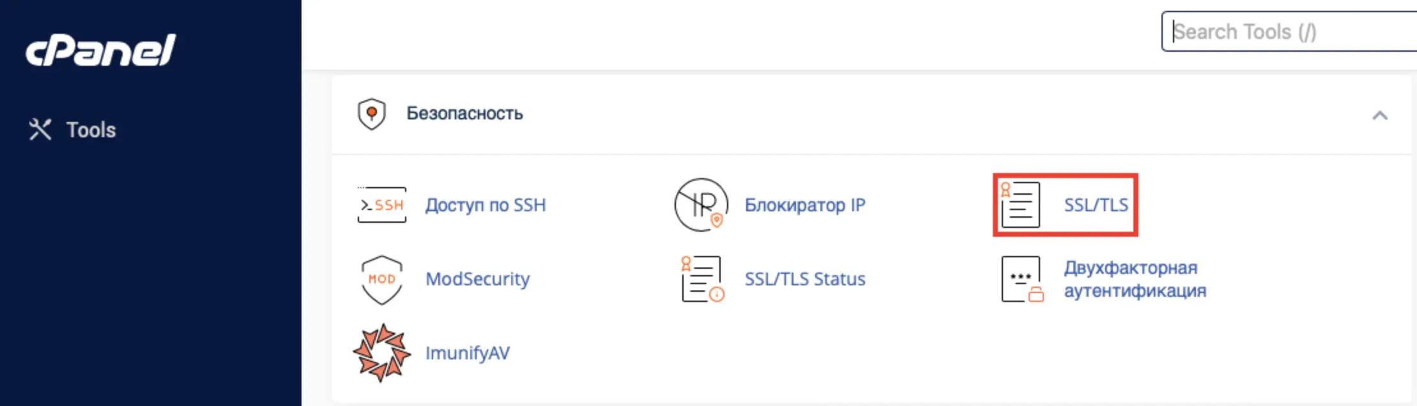1417x406 pixels.
Task: Click the ModSecurity shield icon
Action: pos(381,280)
